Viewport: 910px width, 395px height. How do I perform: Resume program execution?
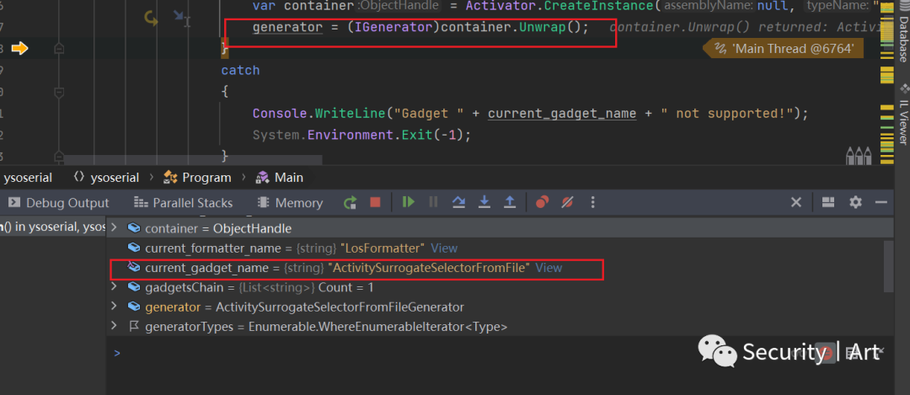(x=409, y=202)
